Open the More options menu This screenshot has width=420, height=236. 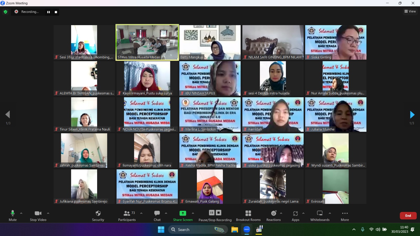(x=345, y=216)
